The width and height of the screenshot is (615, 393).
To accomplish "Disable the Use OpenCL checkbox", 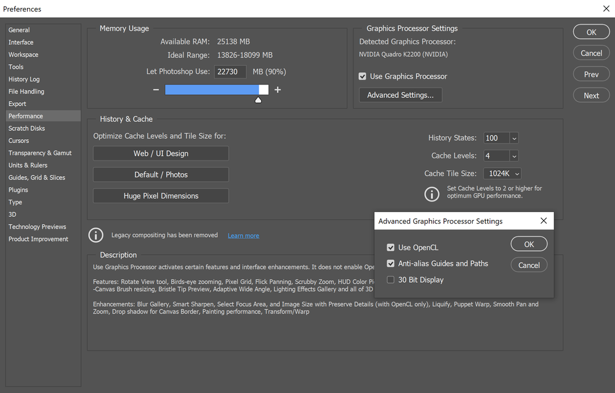I will (x=390, y=248).
